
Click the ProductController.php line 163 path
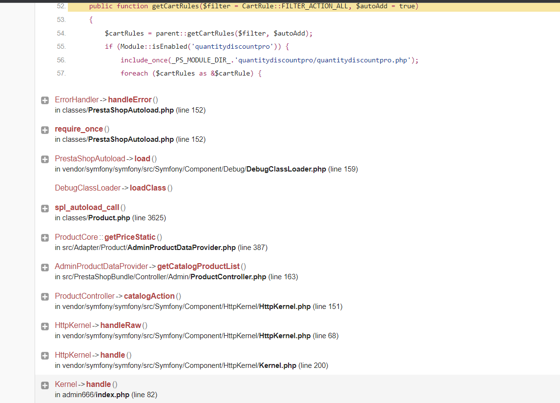click(176, 276)
